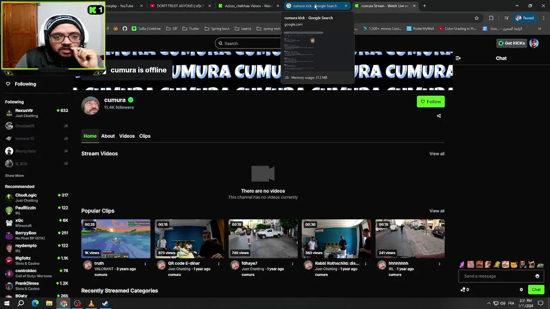
Task: Collapse the chat panel arrow icon
Action: (458, 58)
